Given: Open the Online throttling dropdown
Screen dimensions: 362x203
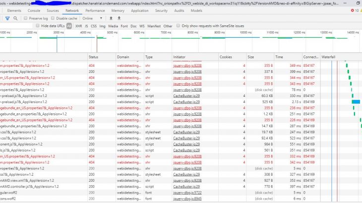Looking at the screenshot, I should click(92, 18).
